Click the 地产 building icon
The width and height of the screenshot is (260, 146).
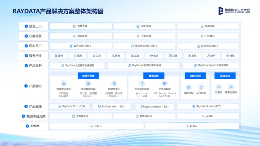[208, 56]
